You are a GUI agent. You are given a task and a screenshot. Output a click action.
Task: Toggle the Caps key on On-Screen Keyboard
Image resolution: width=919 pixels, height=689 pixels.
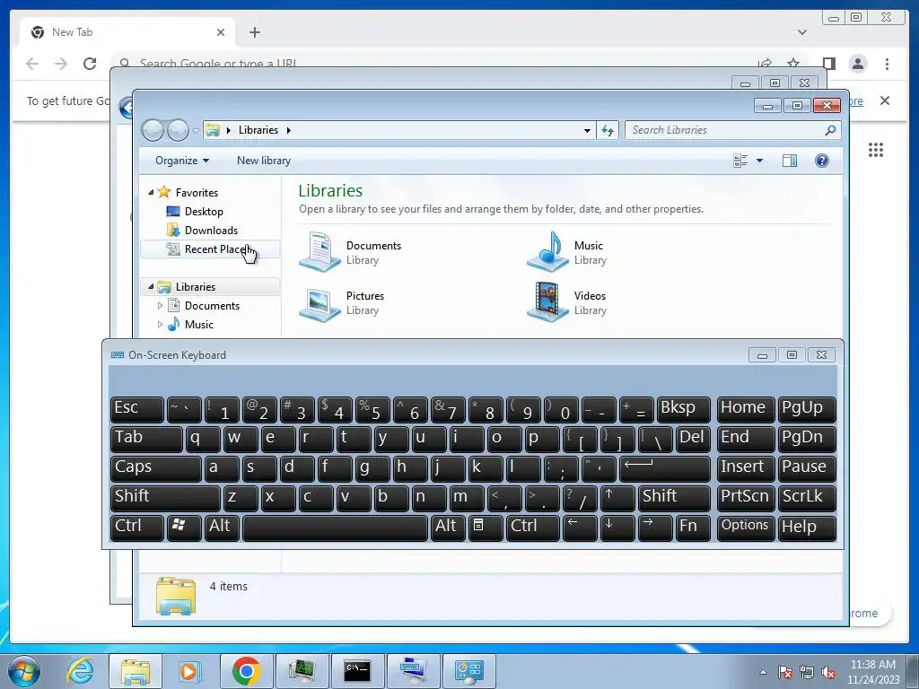(x=155, y=467)
